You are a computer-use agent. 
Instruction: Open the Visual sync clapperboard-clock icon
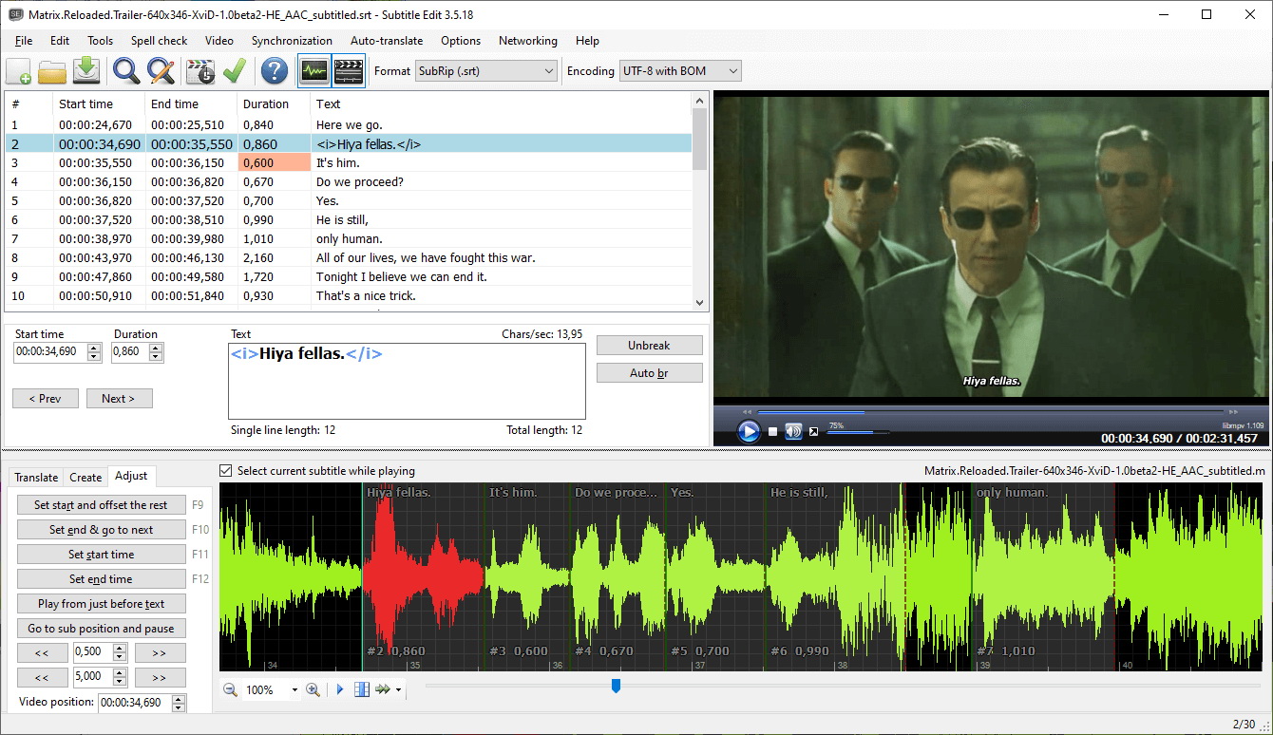tap(200, 71)
